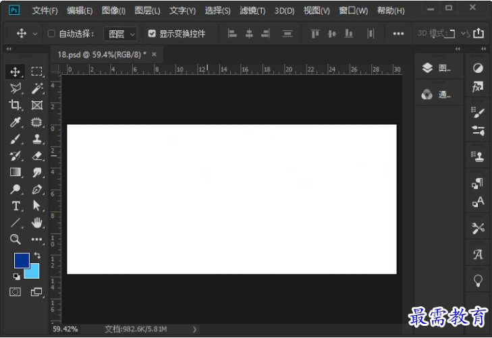The height and width of the screenshot is (338, 492).
Task: Align top edges button
Action: pyautogui.click(x=315, y=33)
